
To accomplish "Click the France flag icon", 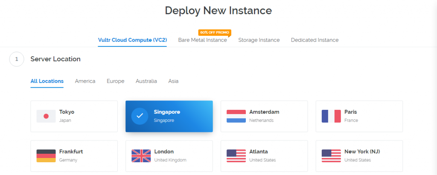I will [x=331, y=116].
